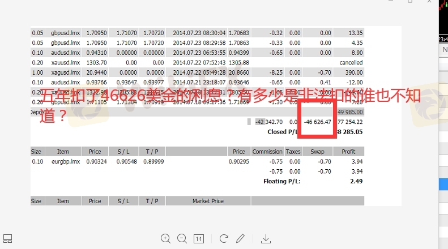Click the zoom in magnifier icon

[x=165, y=238]
